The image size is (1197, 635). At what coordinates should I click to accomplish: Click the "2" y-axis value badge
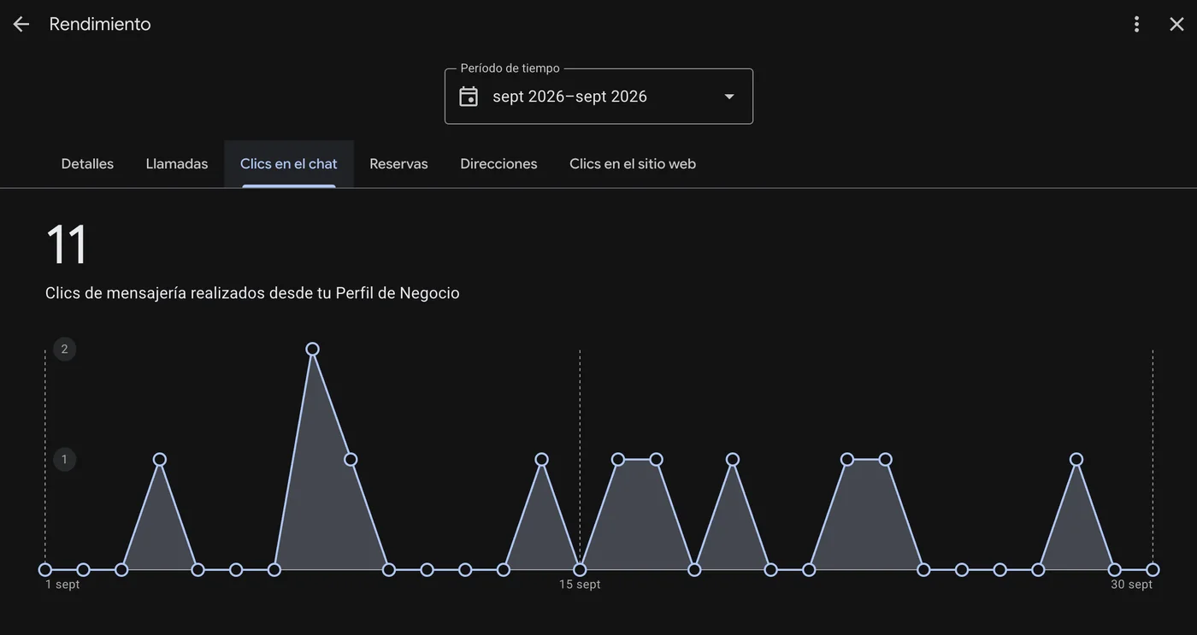[64, 349]
